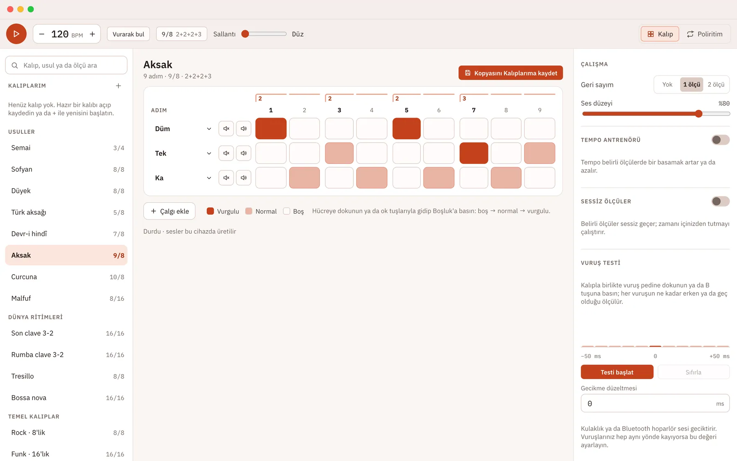
Task: Select 1 ölçü count-in
Action: point(692,84)
